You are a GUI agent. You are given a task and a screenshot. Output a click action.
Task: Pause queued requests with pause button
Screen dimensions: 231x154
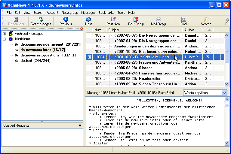tap(80, 125)
